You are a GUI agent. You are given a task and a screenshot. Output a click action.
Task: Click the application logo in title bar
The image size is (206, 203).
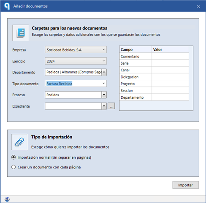point(7,6)
